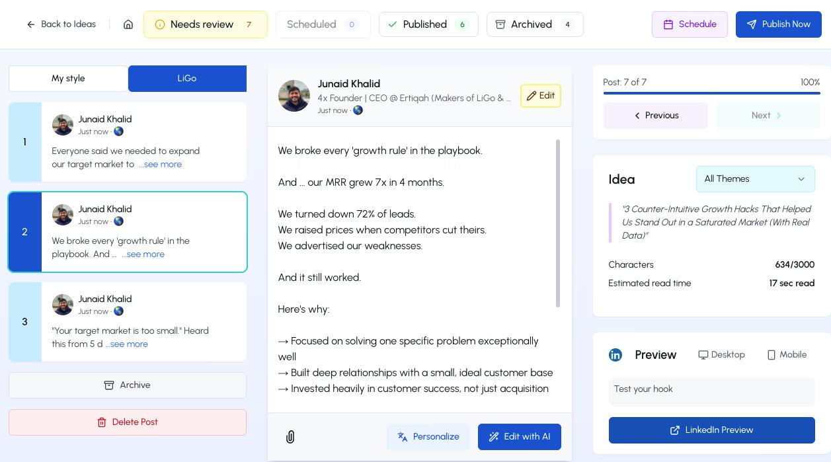
Task: Click the LinkedIn logo beside Preview
Action: (x=615, y=355)
